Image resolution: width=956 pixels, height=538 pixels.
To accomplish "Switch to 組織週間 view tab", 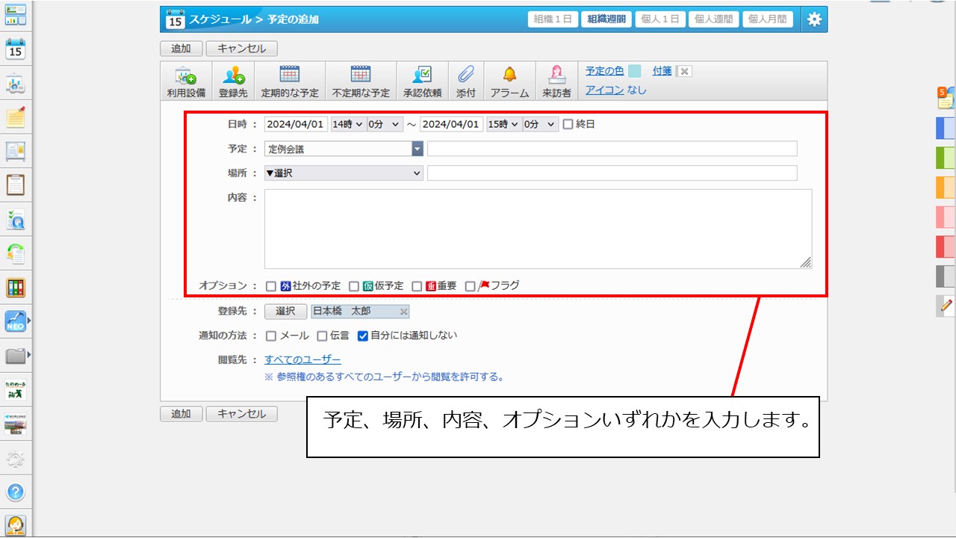I will click(606, 19).
